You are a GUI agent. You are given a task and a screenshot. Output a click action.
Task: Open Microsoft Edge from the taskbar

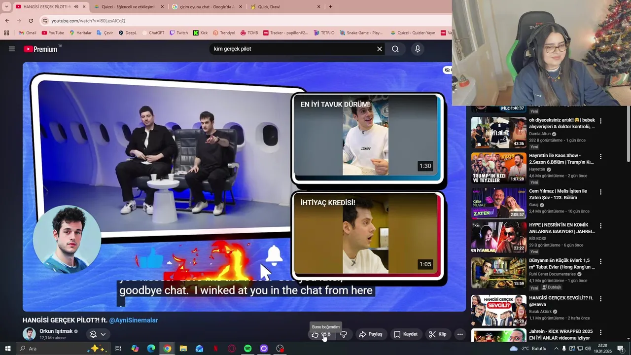click(x=151, y=349)
